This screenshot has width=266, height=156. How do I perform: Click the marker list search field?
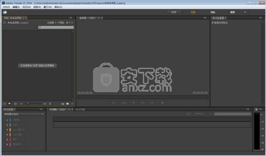tap(232, 114)
